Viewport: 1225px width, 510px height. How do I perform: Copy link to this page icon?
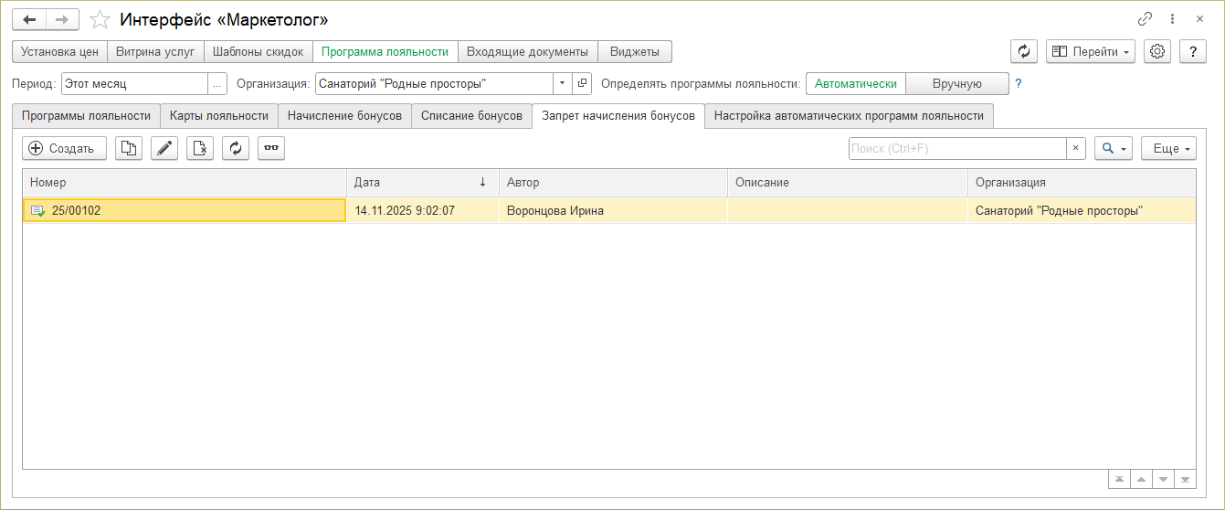1145,19
